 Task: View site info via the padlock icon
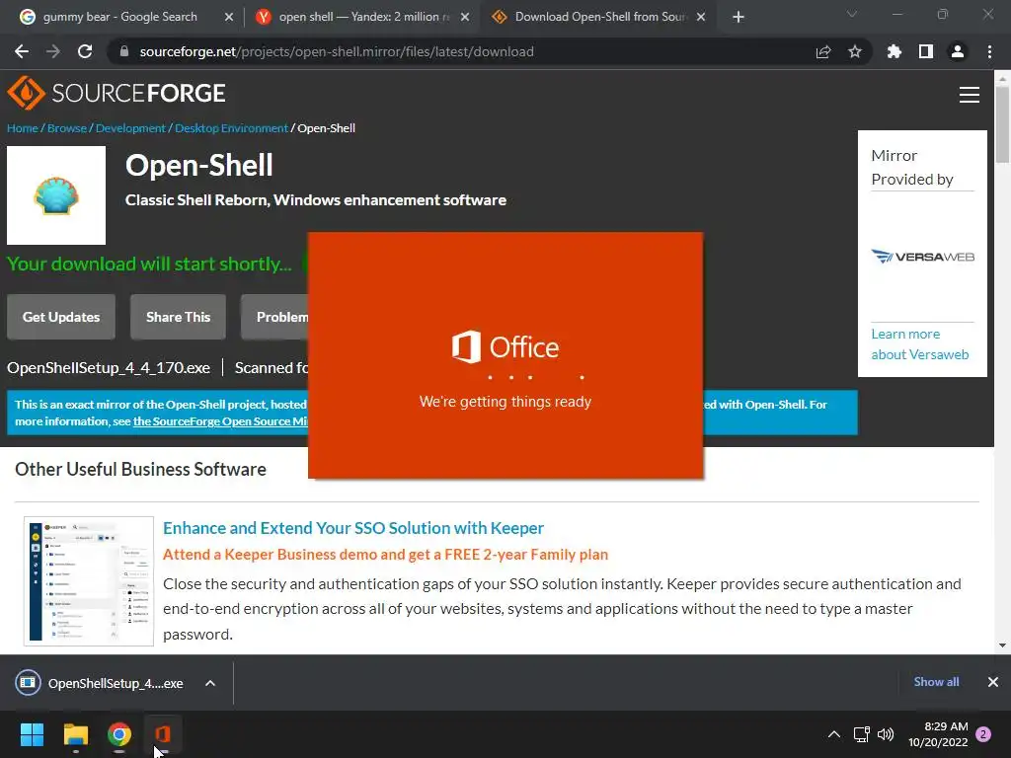pos(124,51)
